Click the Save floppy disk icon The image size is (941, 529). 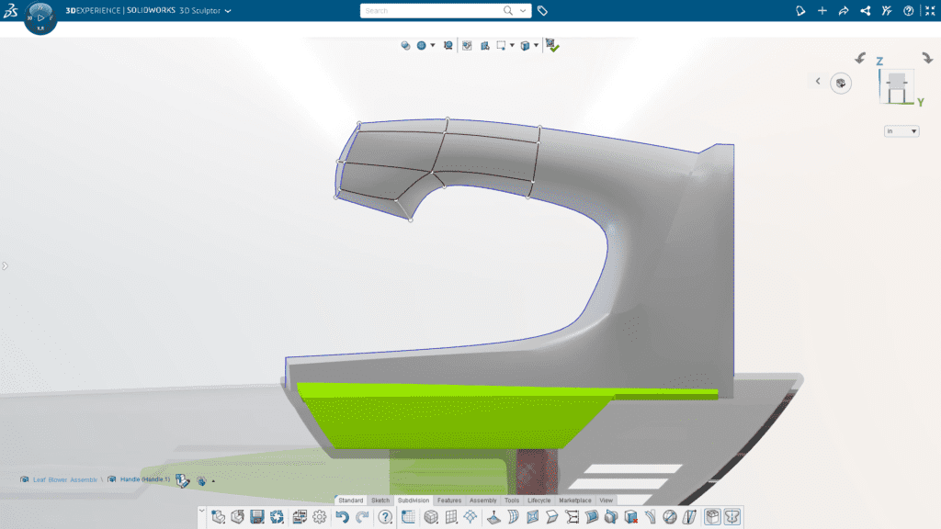[x=257, y=517]
